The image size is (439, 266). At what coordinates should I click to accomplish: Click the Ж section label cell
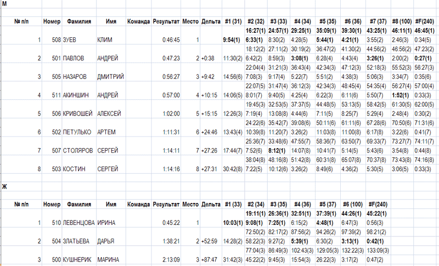pos(5,188)
